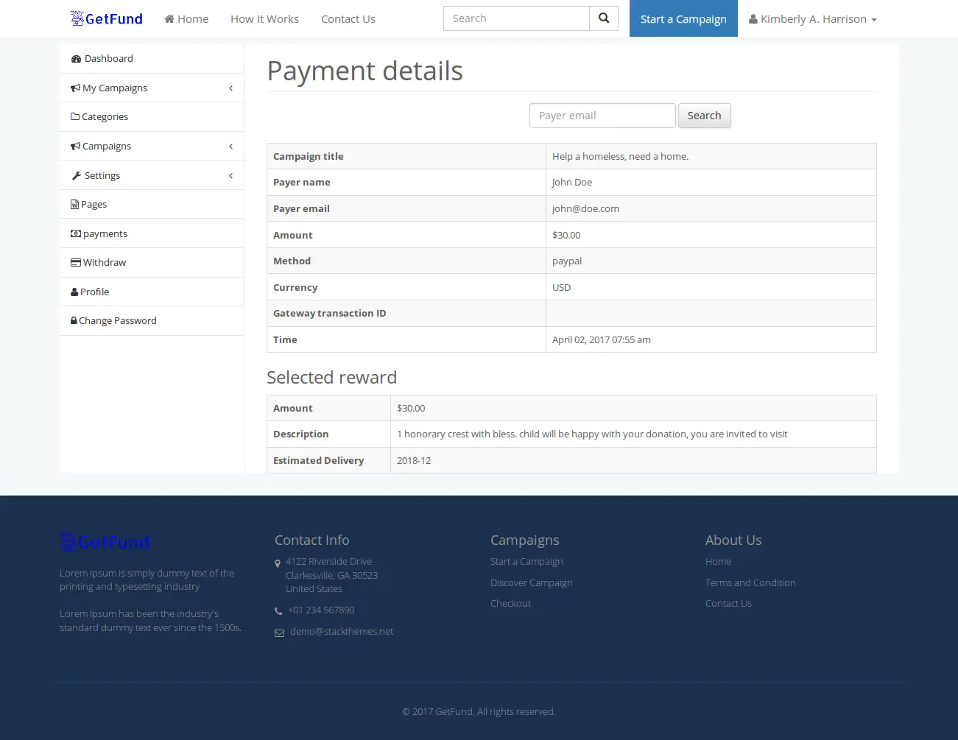The image size is (958, 740).
Task: Expand the Settings submenu chevron
Action: [x=231, y=176]
